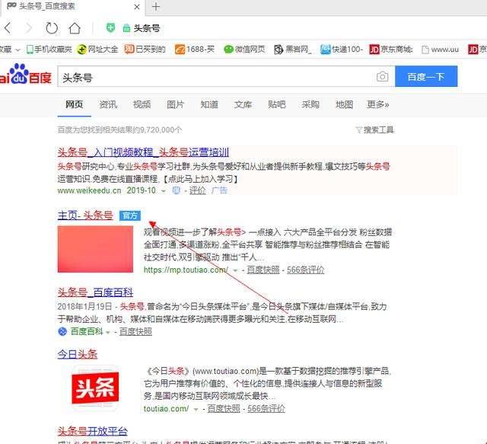Select the 网页 search tab
This screenshot has height=444, width=487.
point(75,104)
